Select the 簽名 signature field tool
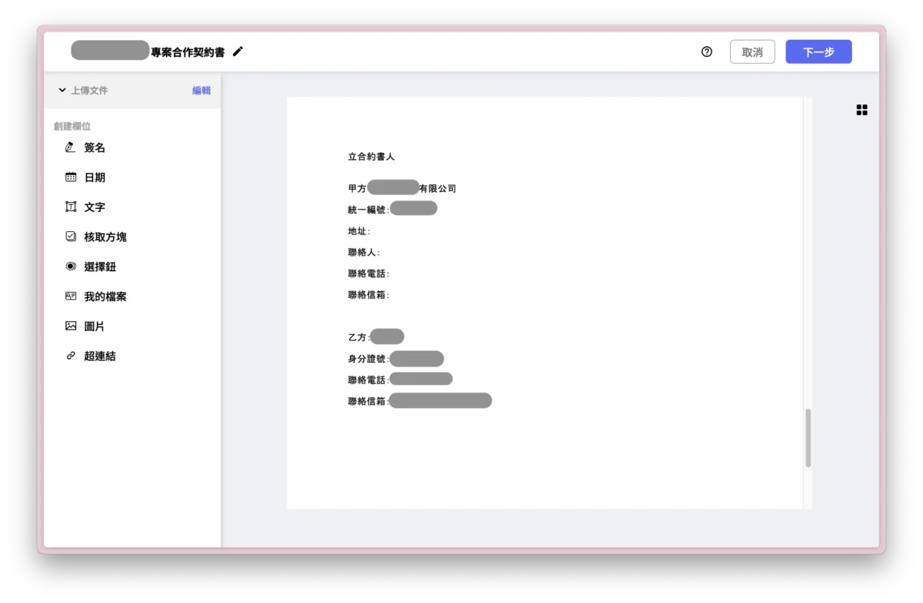923x603 pixels. point(94,147)
